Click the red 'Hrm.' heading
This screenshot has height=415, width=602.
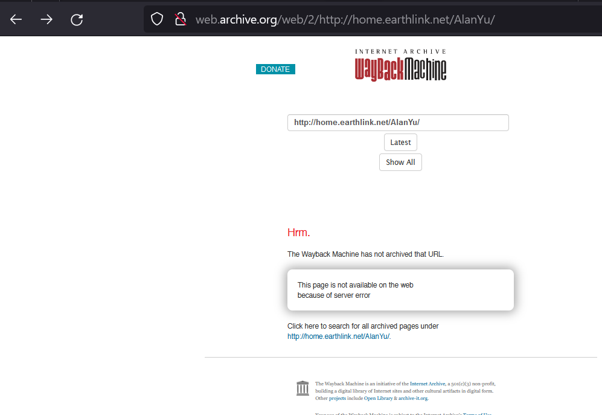coord(298,233)
